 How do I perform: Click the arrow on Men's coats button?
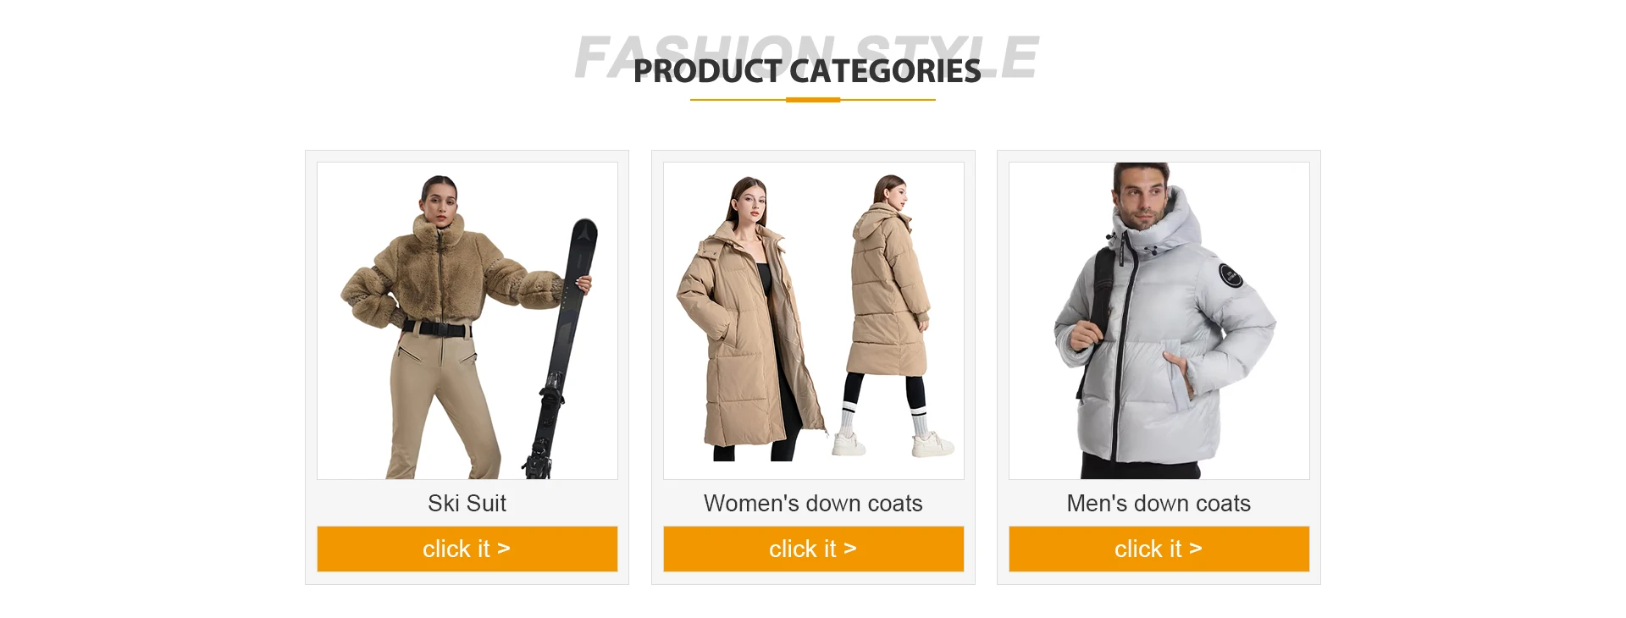click(x=1195, y=549)
